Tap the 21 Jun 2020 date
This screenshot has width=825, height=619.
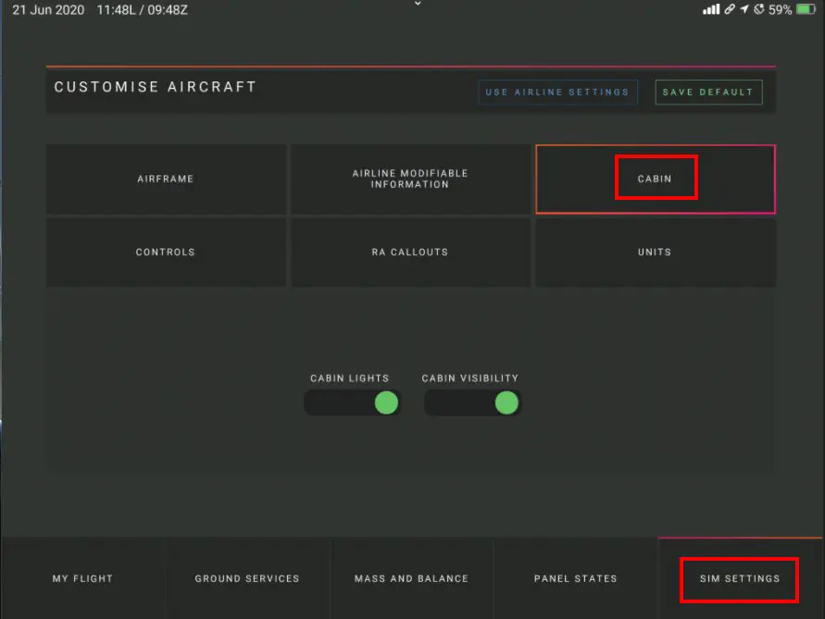(x=48, y=10)
